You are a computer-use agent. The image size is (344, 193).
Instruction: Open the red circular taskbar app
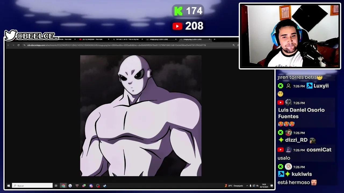point(98,185)
